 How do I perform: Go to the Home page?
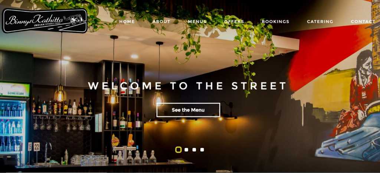(x=127, y=21)
